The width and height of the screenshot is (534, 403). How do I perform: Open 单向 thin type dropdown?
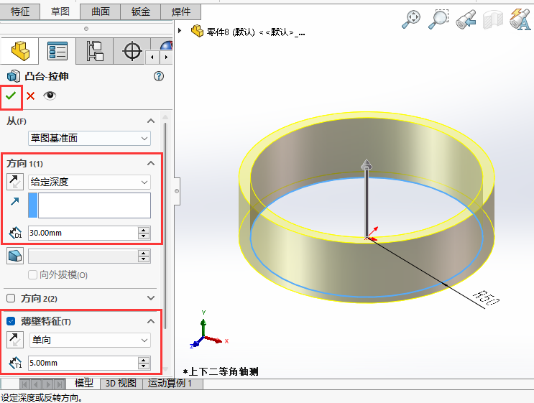coord(90,340)
